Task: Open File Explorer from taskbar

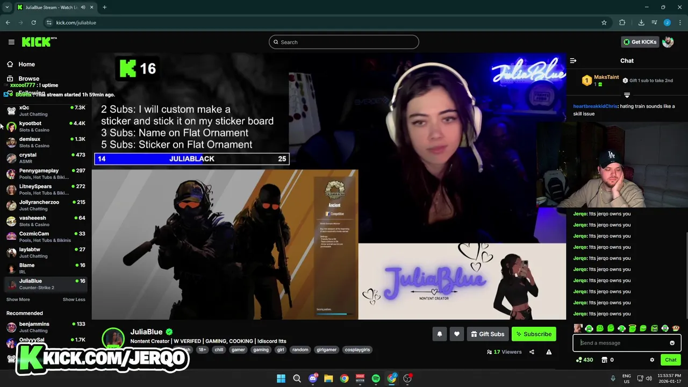Action: pyautogui.click(x=328, y=378)
